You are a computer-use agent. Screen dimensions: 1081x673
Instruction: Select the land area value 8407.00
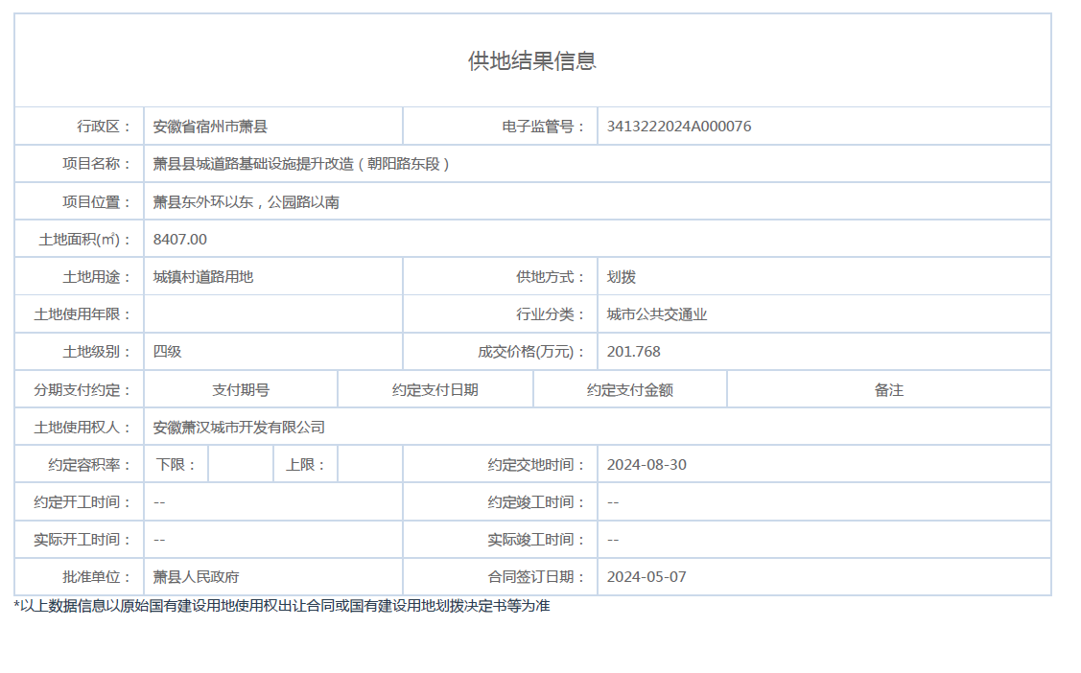(180, 240)
